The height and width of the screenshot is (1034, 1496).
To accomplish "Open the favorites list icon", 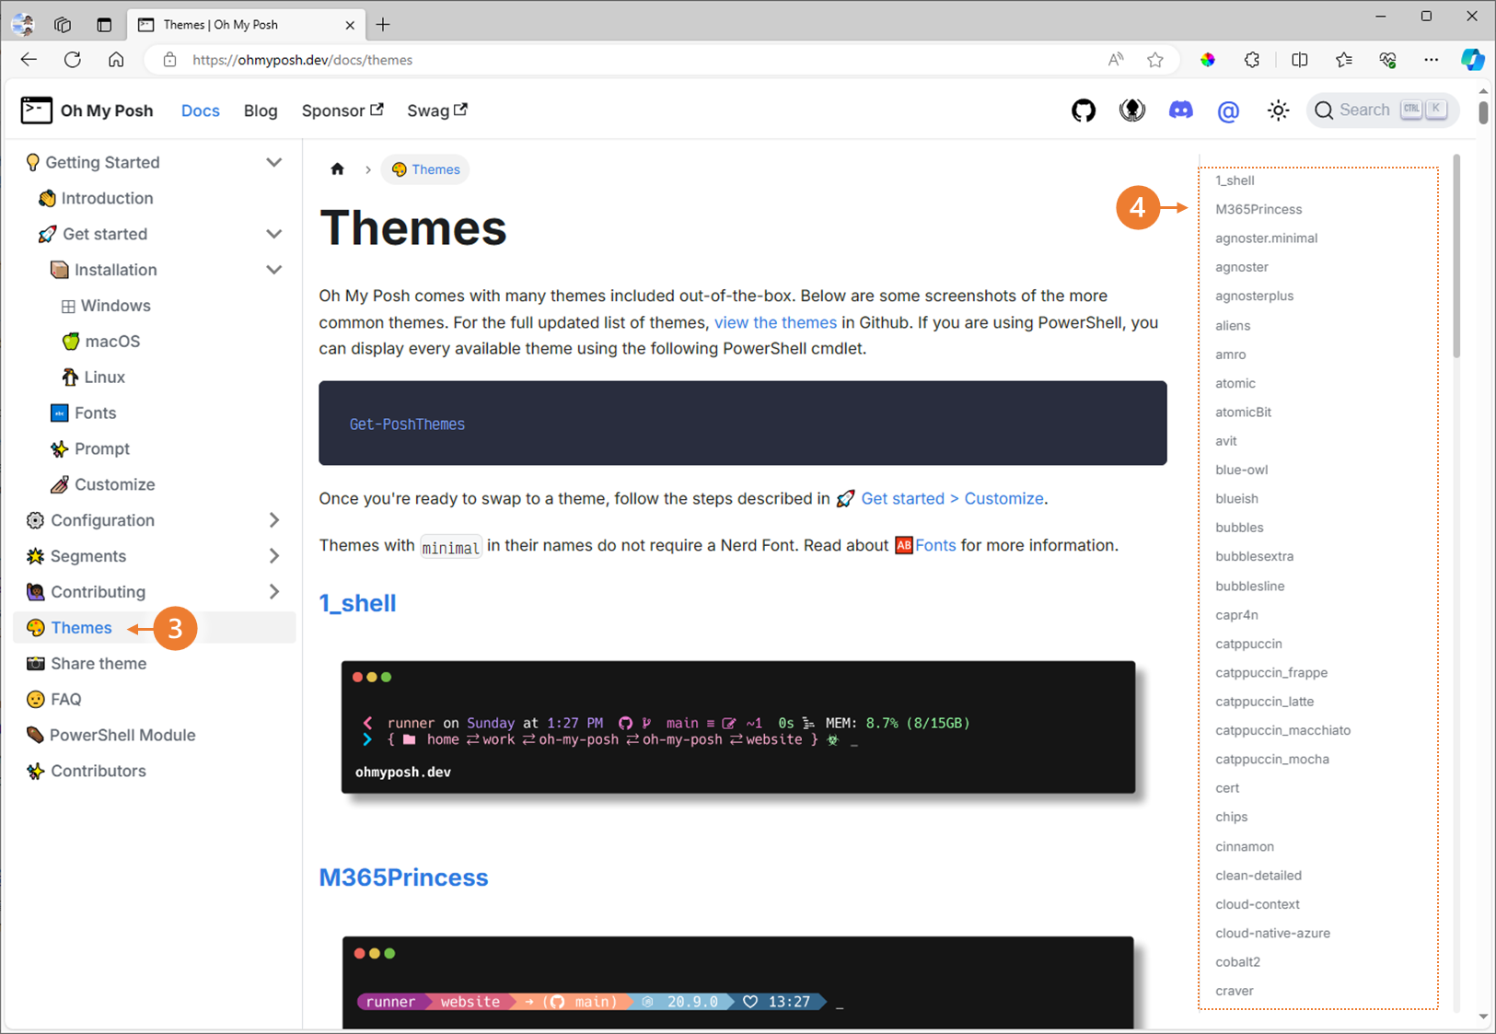I will point(1344,60).
